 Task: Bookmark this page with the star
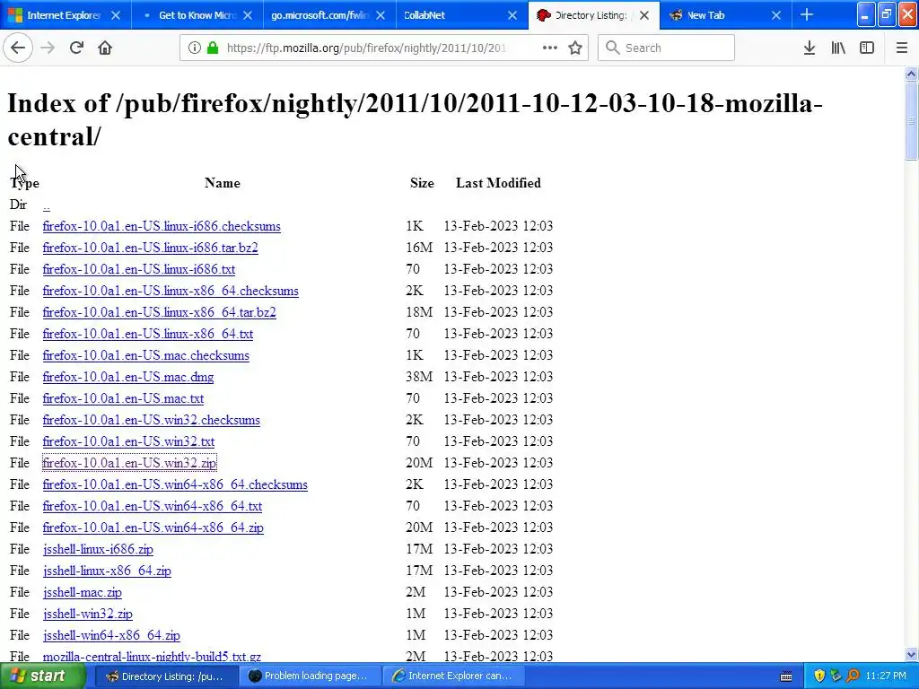click(x=575, y=48)
